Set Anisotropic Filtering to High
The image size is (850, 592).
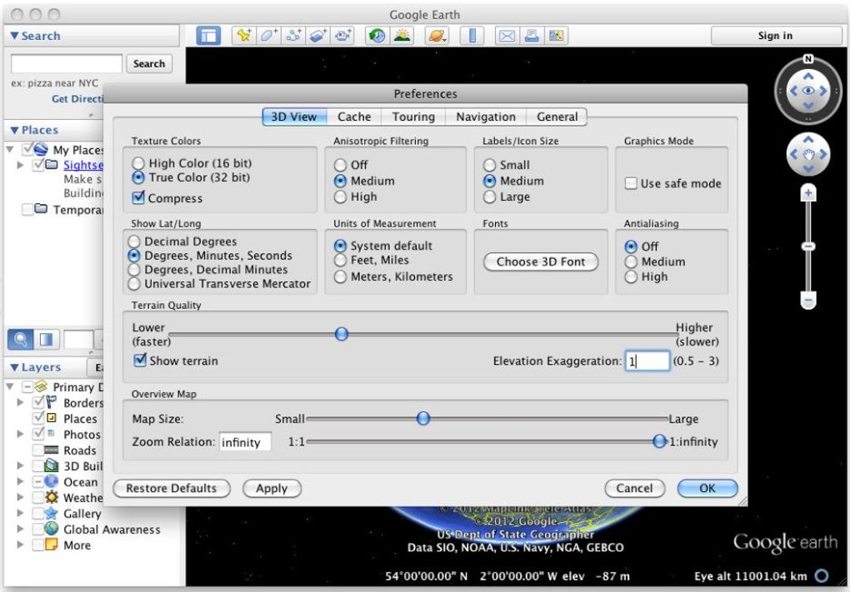(x=341, y=197)
